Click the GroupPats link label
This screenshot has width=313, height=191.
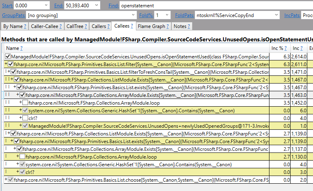click(x=14, y=15)
